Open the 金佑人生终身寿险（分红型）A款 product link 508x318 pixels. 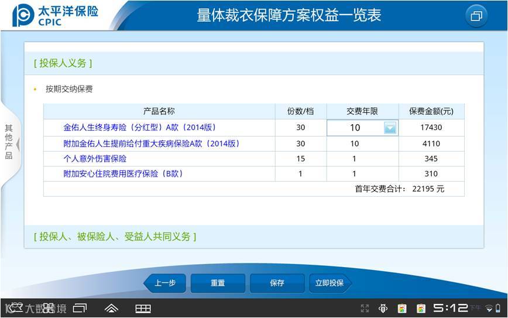tap(140, 128)
